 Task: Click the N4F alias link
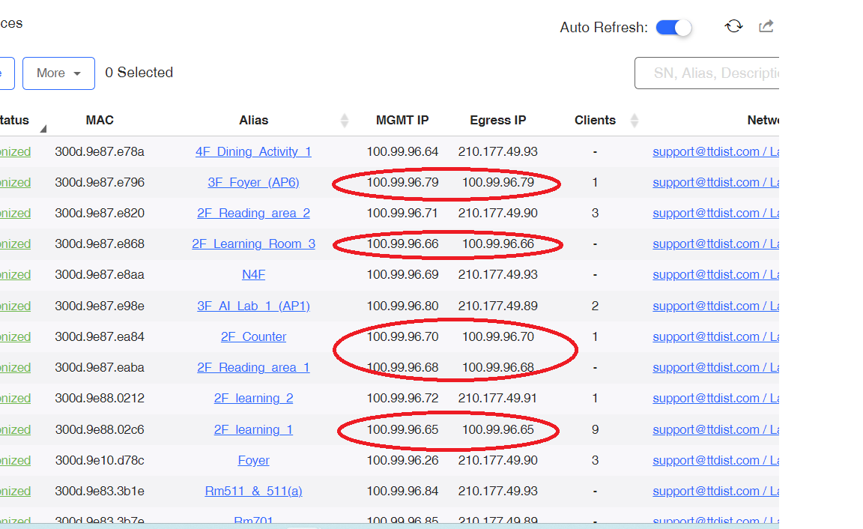253,275
